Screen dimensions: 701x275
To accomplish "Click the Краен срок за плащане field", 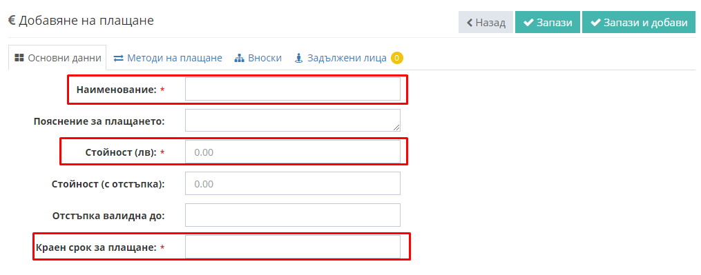I will [x=293, y=247].
